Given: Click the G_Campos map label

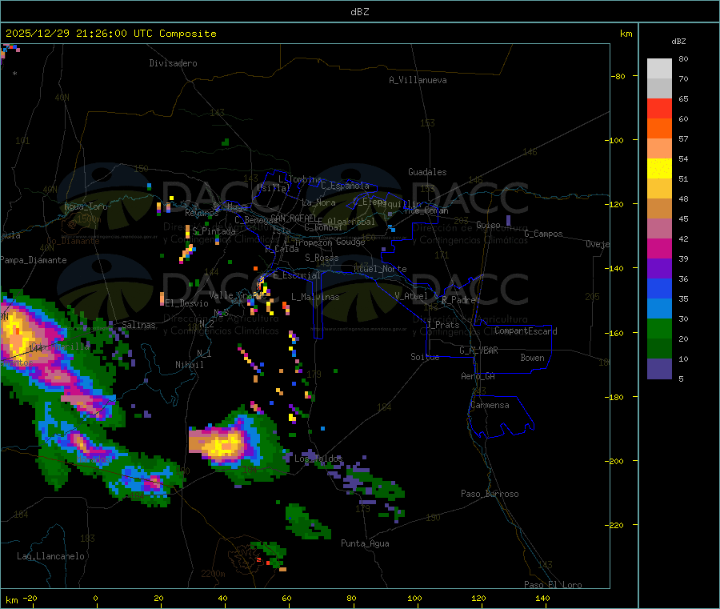Looking at the screenshot, I should point(543,234).
